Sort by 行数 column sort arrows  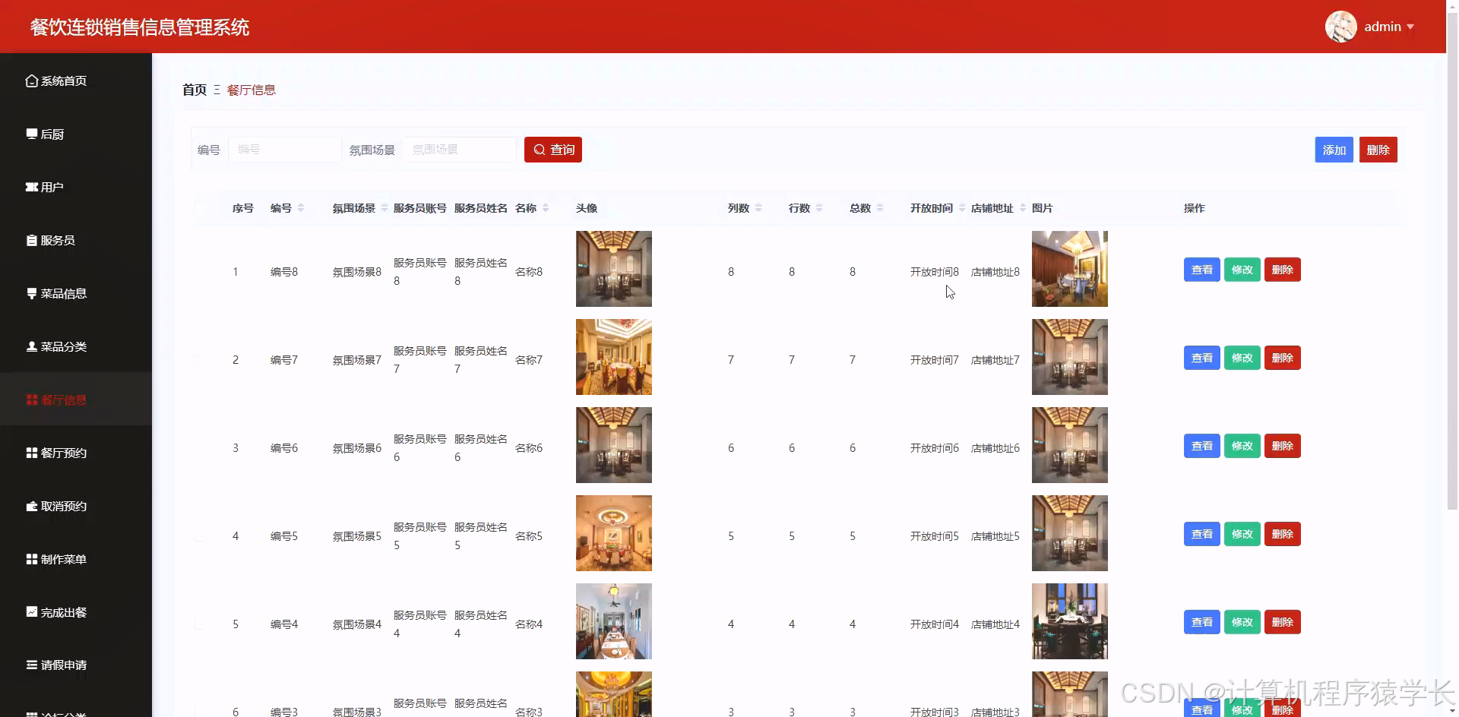click(x=819, y=208)
